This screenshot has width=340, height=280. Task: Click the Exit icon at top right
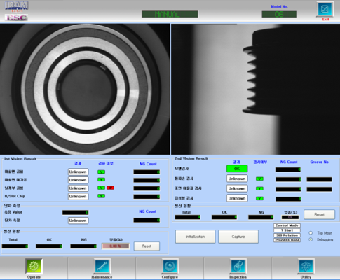click(325, 9)
